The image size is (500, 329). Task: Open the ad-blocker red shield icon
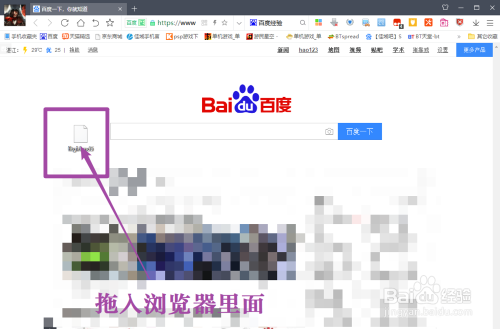459,23
